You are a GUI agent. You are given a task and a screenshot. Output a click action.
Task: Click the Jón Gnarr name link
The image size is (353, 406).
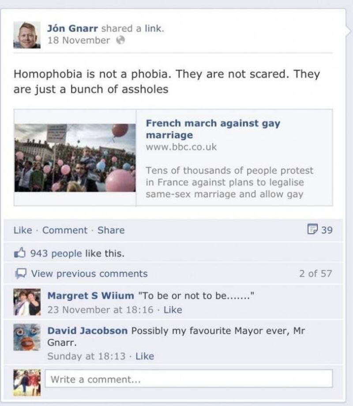[72, 28]
